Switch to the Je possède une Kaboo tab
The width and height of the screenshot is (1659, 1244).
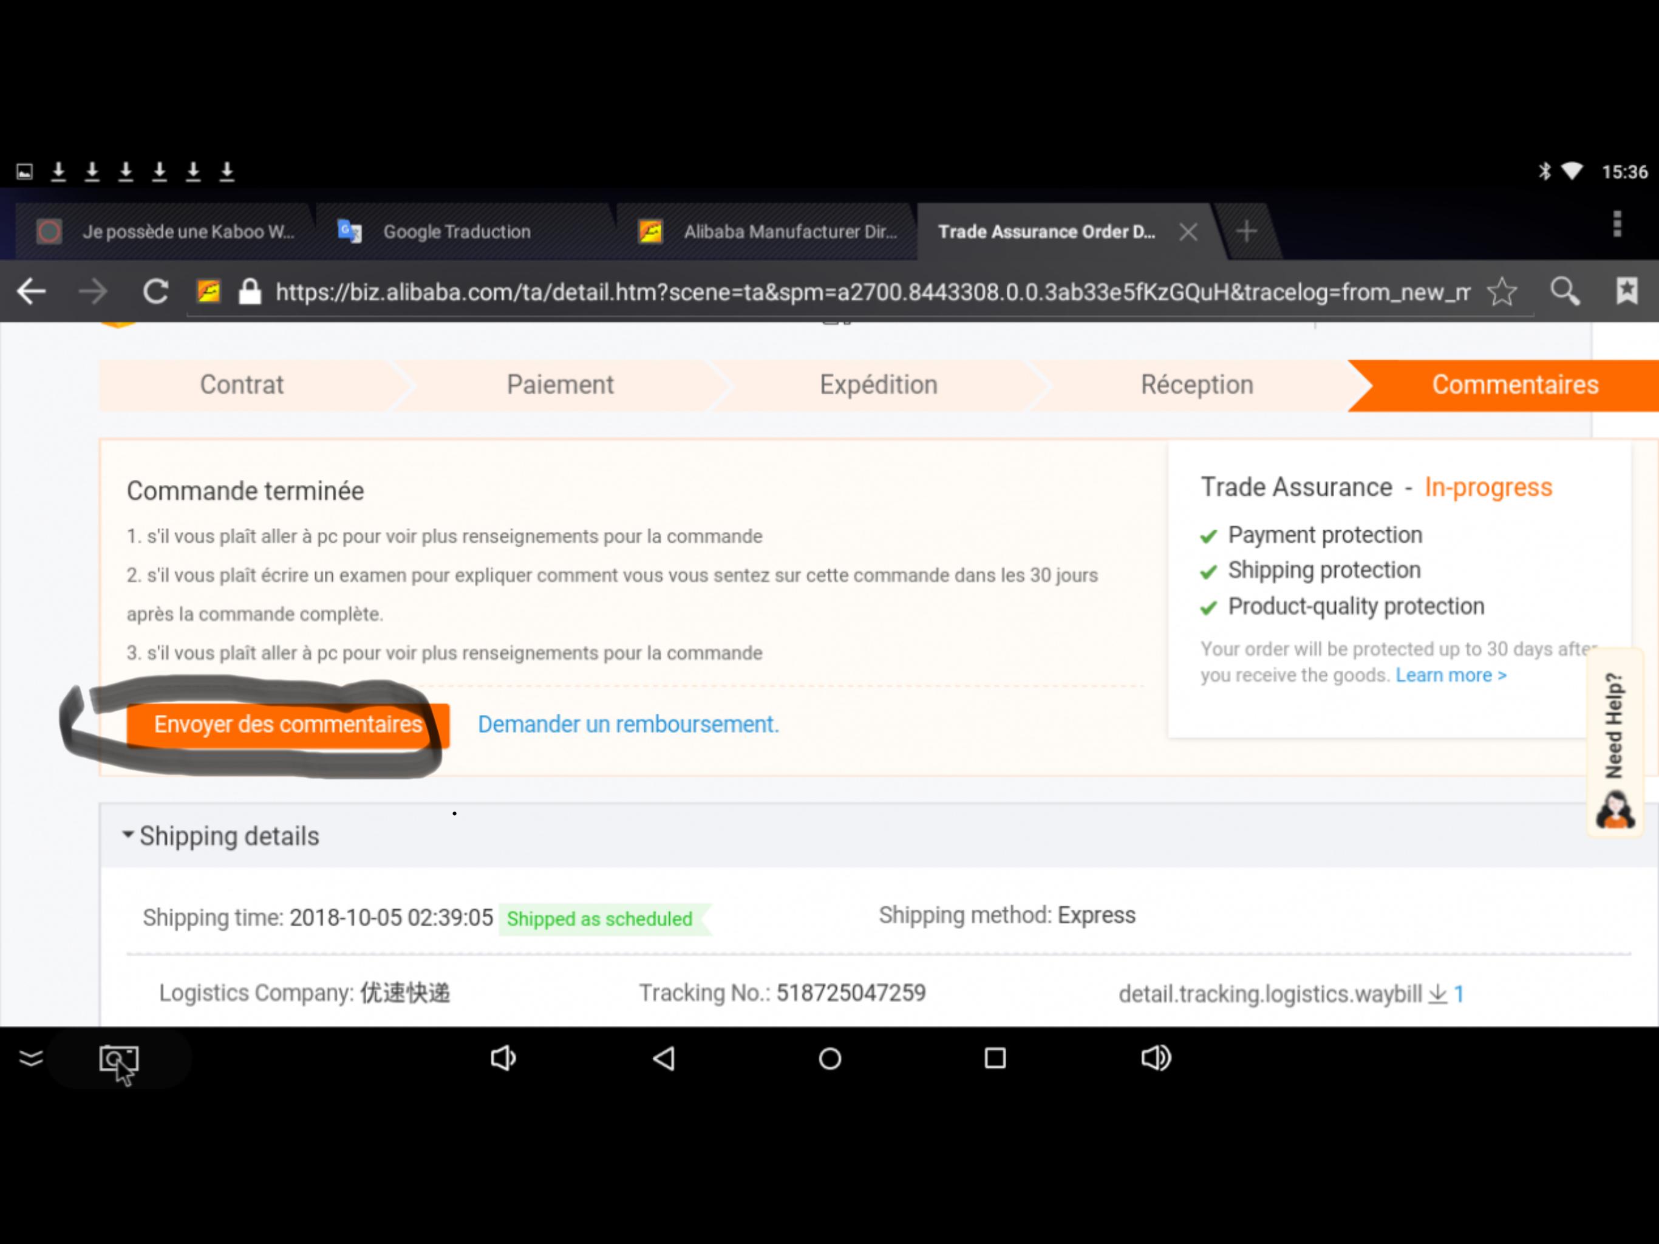pyautogui.click(x=165, y=232)
